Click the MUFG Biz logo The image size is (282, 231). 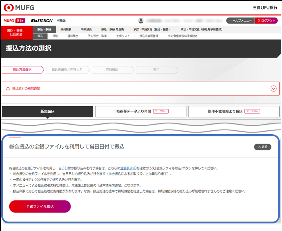coord(14,21)
